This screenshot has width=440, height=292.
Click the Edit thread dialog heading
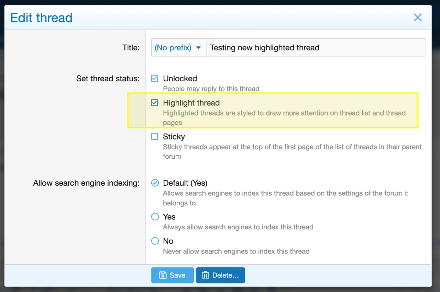tap(41, 17)
